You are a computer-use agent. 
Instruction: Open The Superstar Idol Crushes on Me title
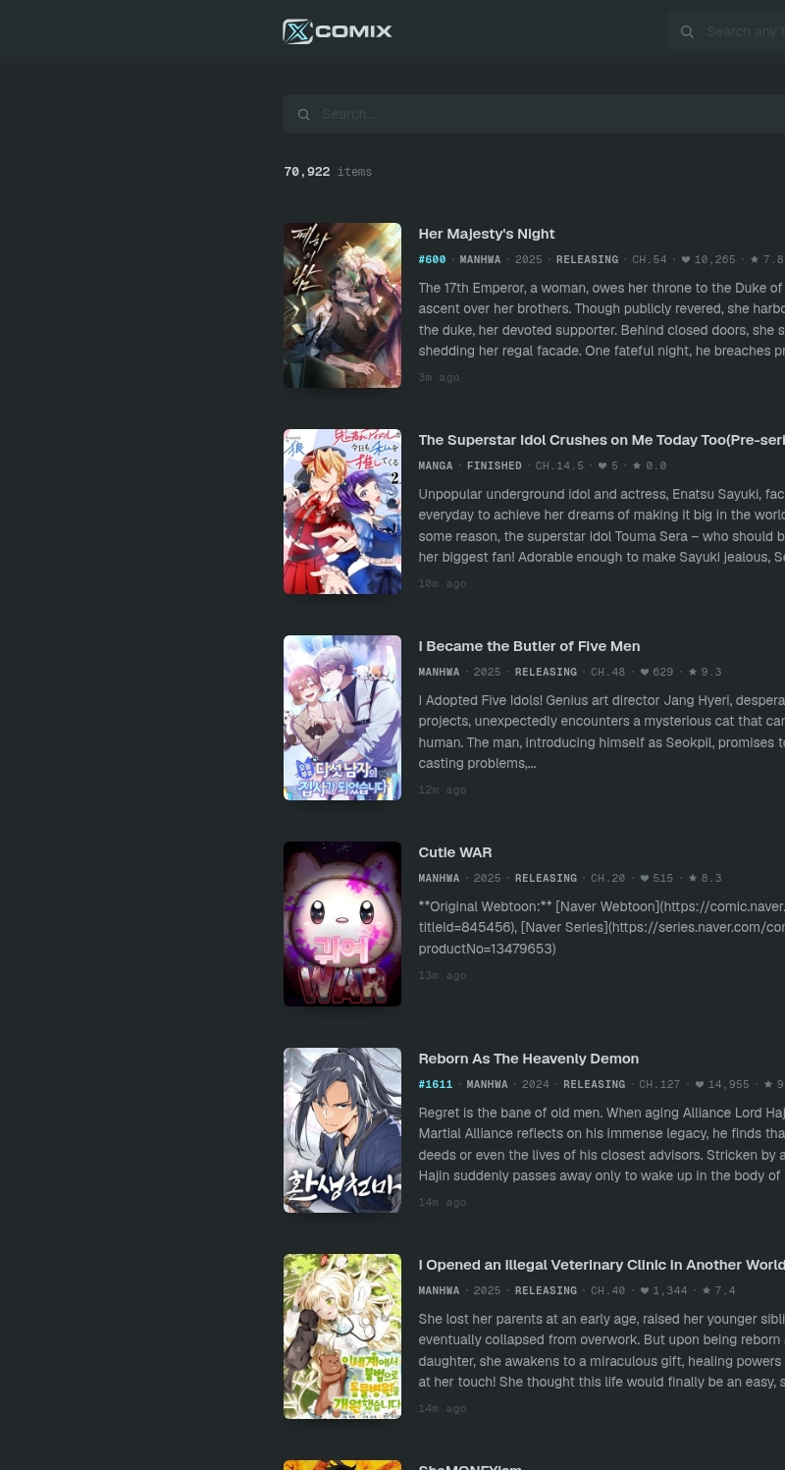602,440
